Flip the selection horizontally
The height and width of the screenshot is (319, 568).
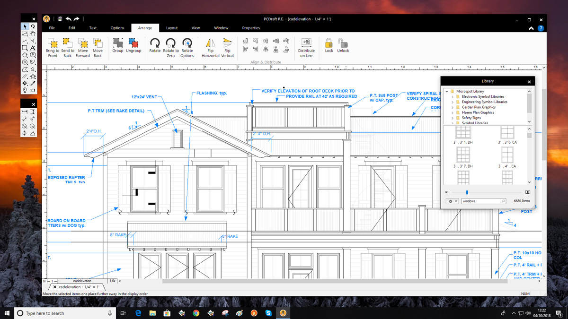point(210,43)
